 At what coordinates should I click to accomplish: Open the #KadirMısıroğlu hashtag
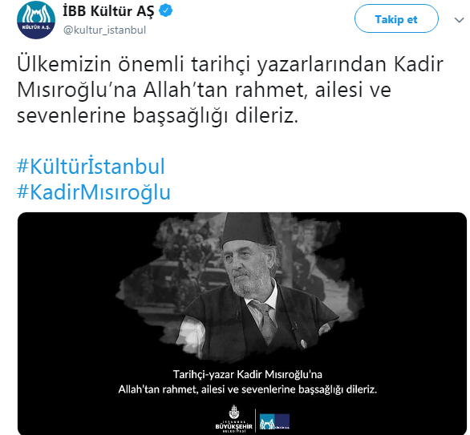(94, 191)
